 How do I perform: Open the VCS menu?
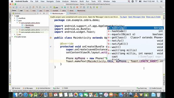click(x=100, y=1)
